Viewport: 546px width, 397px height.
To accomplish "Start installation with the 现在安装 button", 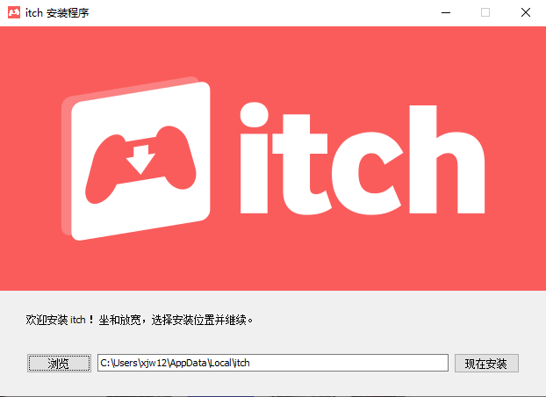I will tap(486, 364).
